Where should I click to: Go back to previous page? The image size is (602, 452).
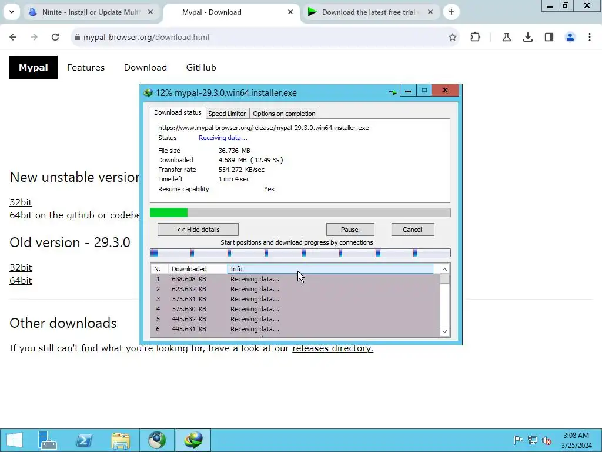(13, 37)
